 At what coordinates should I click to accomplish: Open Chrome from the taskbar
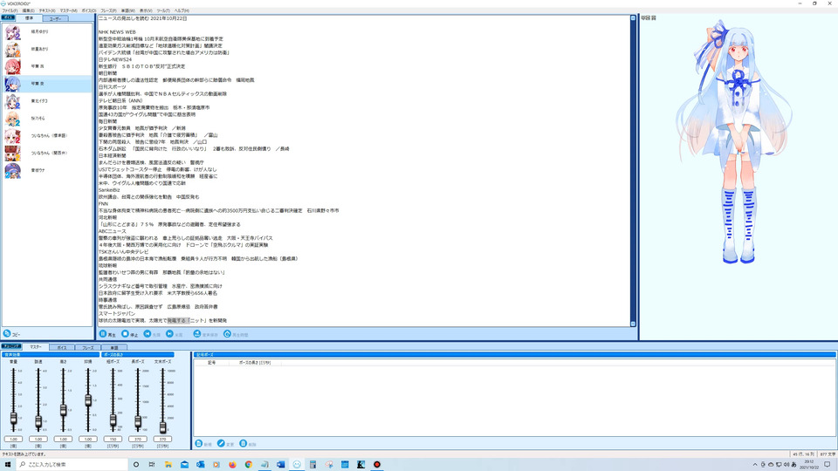point(249,465)
